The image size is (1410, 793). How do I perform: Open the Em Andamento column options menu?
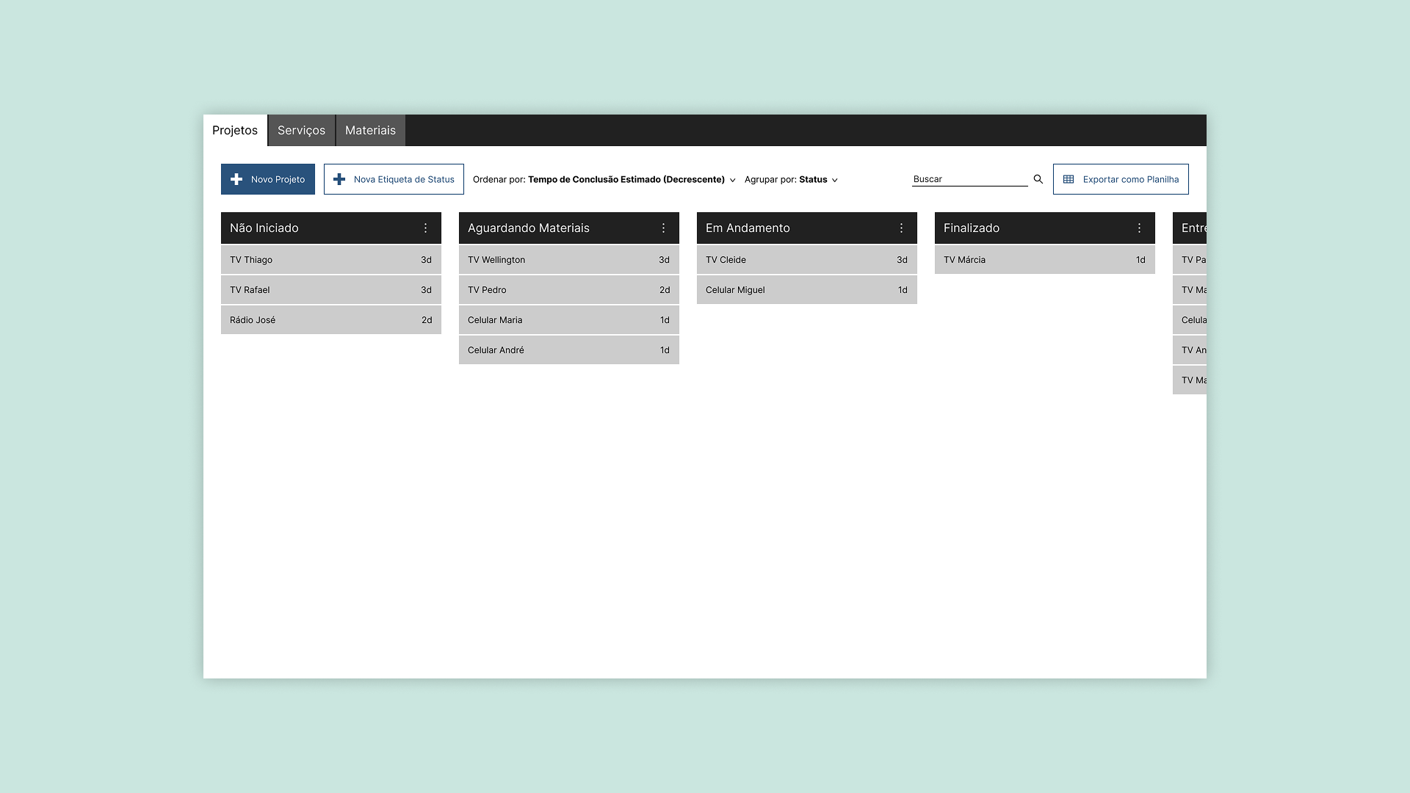(901, 228)
